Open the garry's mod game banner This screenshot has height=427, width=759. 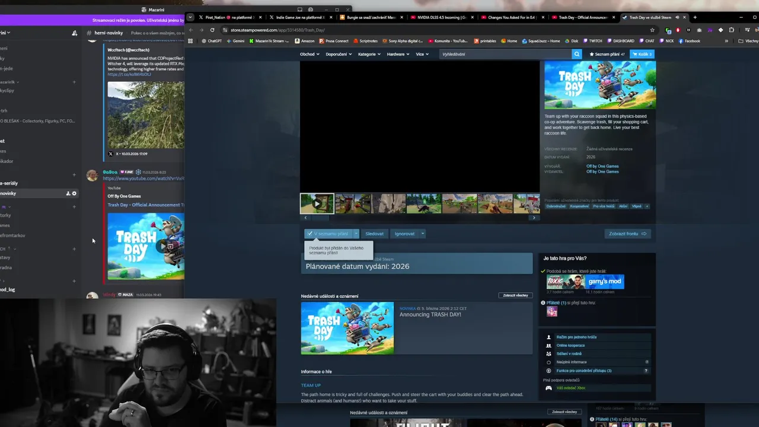[605, 281]
